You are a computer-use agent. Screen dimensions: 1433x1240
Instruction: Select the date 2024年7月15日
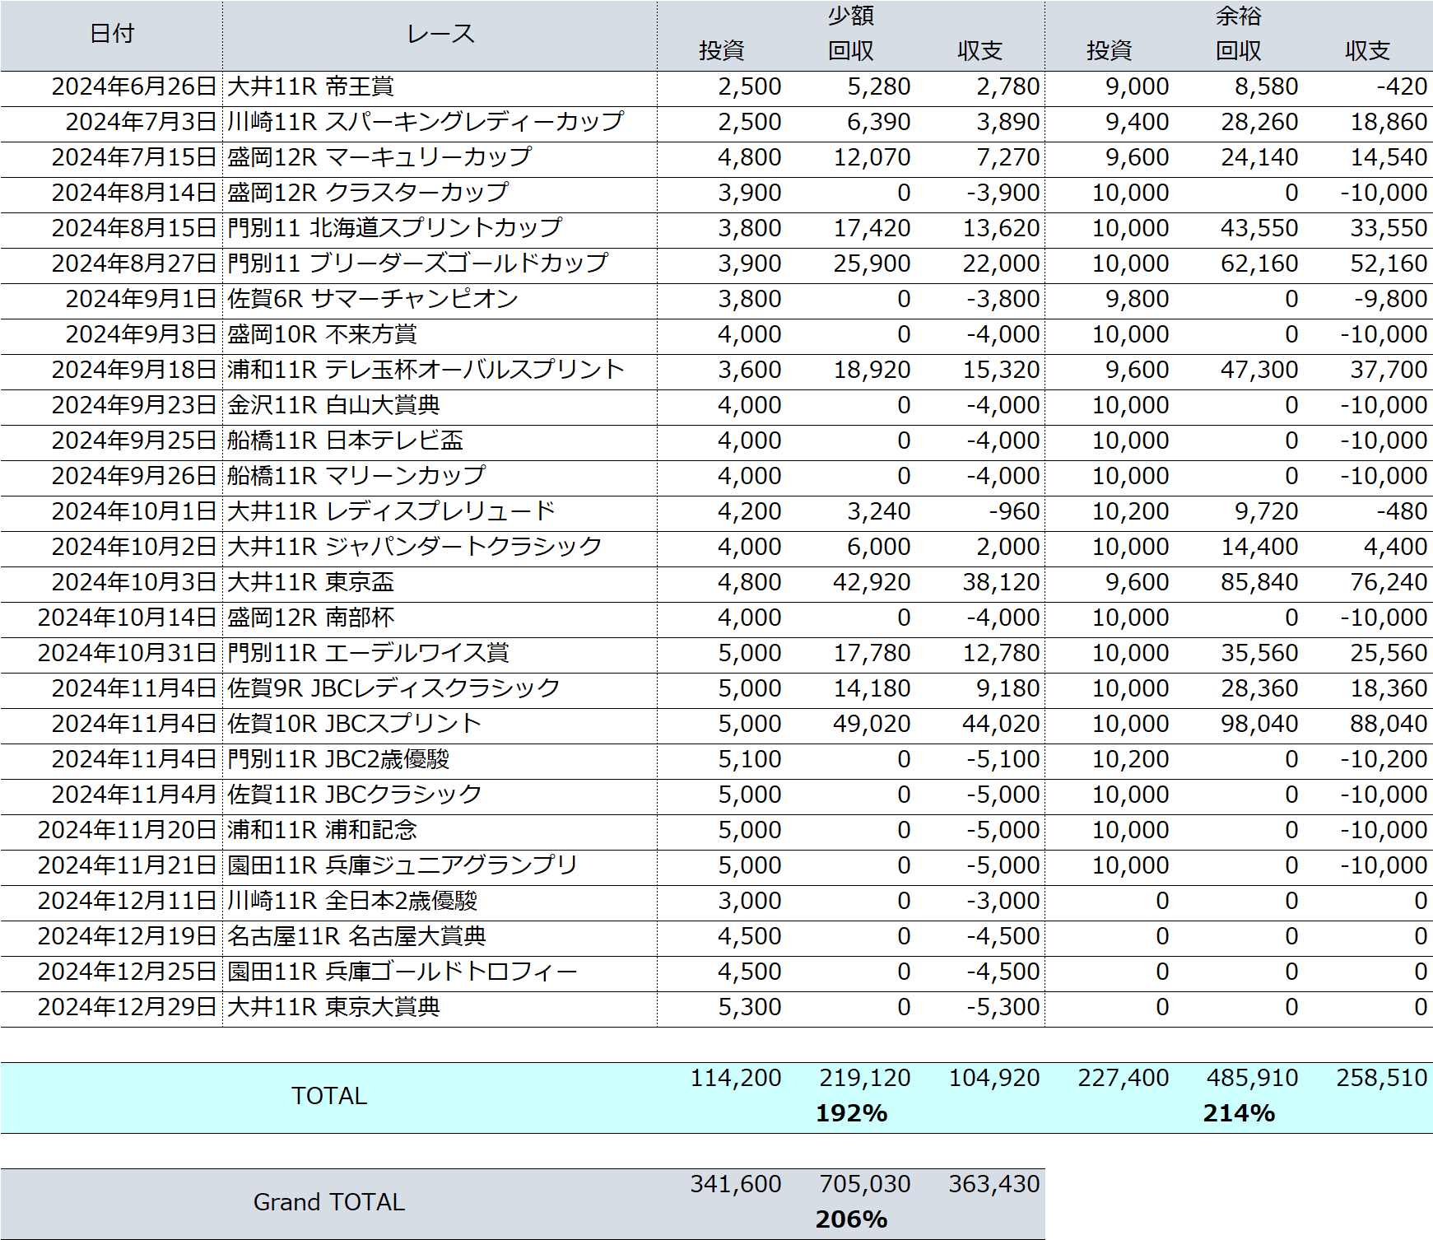(134, 157)
